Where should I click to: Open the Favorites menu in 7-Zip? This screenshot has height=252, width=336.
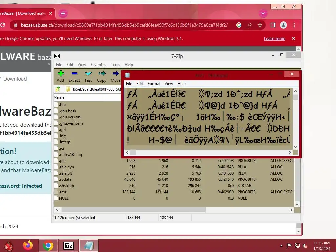pyautogui.click(x=98, y=65)
